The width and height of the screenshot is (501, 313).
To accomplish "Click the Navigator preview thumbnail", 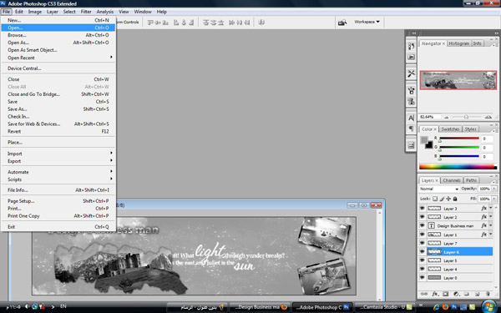I will click(458, 80).
